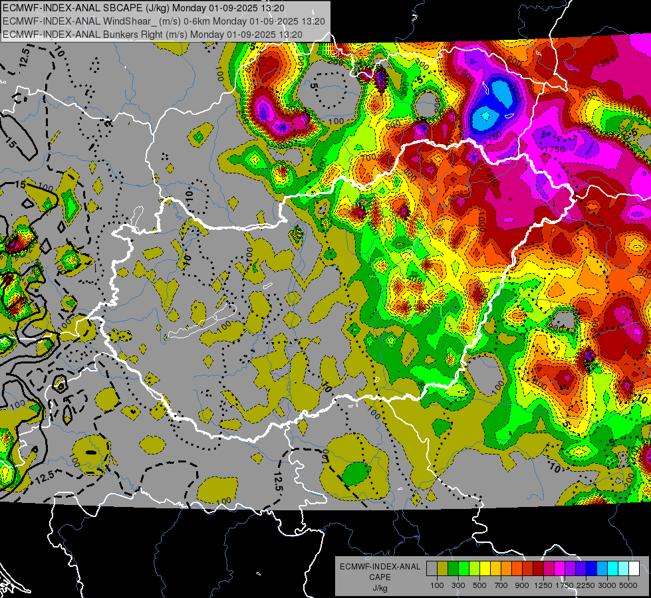Click the legend title ECMWF-INDEX-ANAL
Image resolution: width=651 pixels, height=598 pixels.
(x=380, y=567)
